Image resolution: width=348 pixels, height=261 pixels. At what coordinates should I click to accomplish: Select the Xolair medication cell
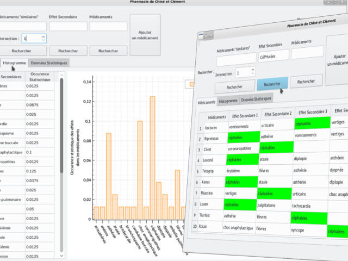209,226
